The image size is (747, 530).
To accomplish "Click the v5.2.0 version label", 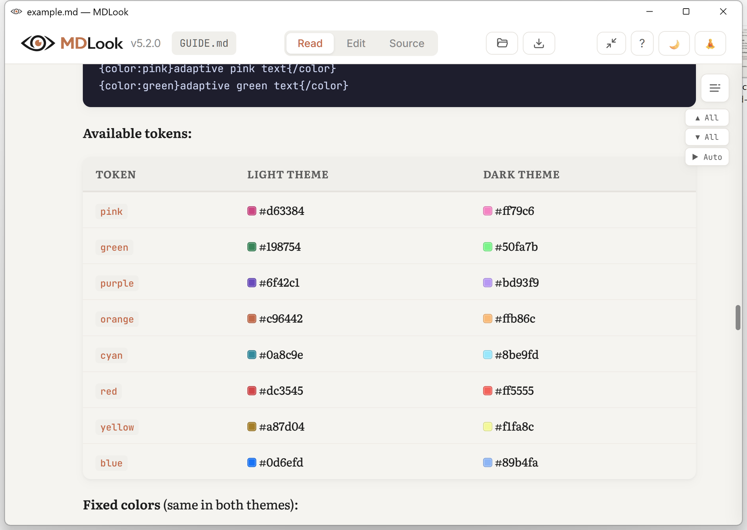I will tap(146, 43).
